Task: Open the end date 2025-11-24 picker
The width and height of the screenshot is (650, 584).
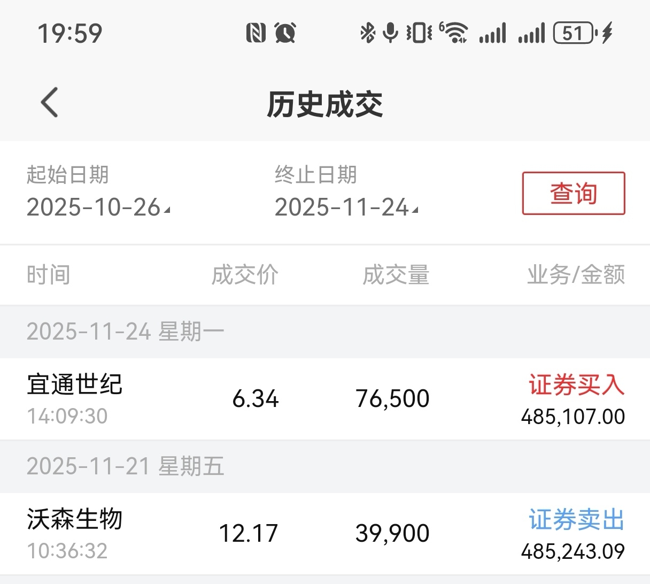Action: click(346, 208)
